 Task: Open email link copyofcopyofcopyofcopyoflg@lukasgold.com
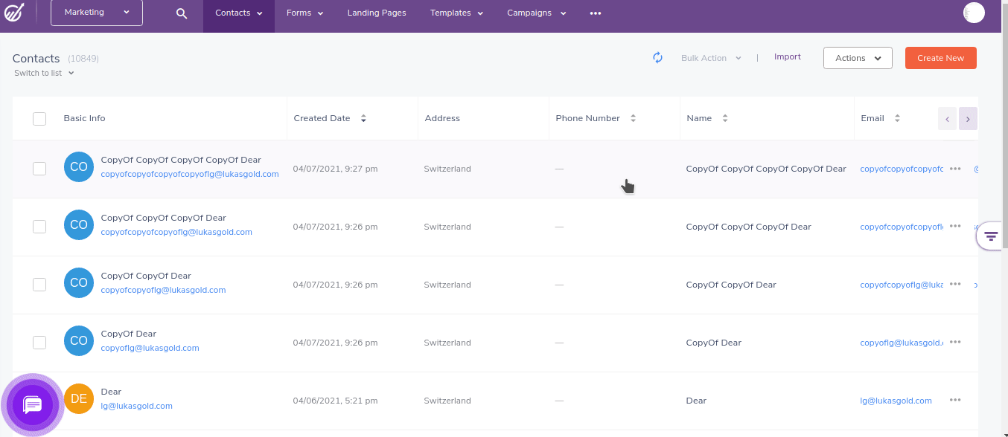click(190, 175)
